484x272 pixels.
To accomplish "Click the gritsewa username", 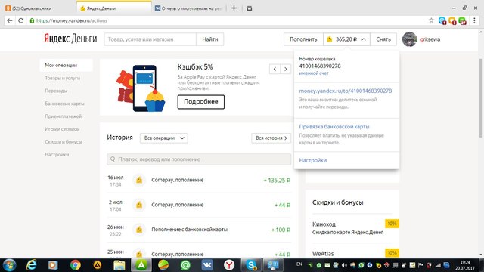I will coord(430,39).
